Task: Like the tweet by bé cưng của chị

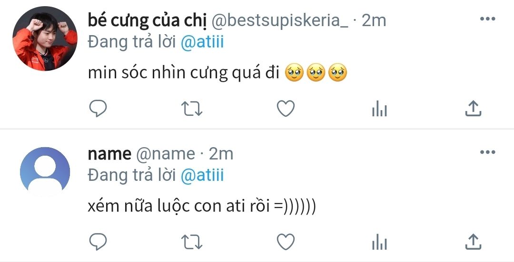Action: click(286, 110)
